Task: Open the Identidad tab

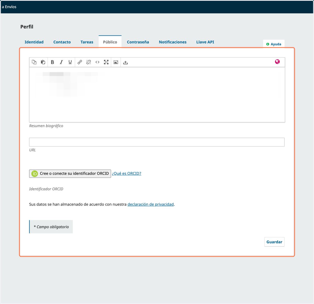Action: pyautogui.click(x=34, y=42)
